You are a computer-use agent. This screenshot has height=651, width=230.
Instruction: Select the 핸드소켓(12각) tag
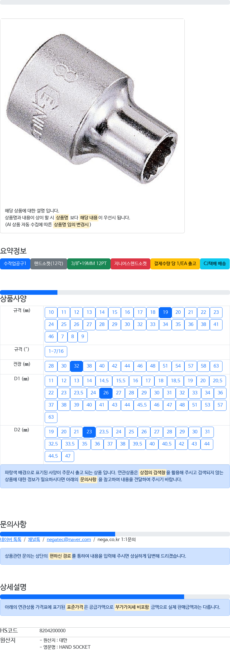48,264
